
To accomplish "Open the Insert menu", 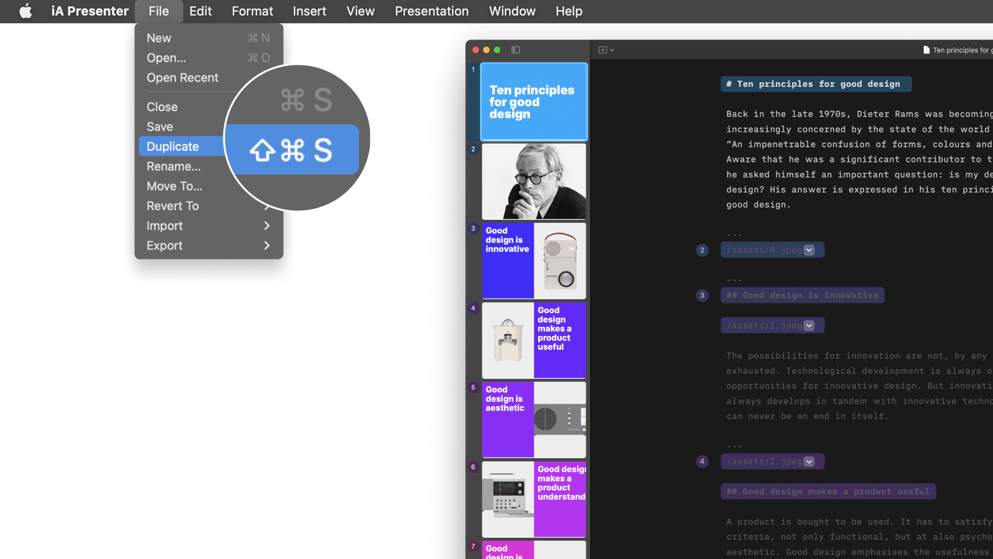I will [309, 11].
